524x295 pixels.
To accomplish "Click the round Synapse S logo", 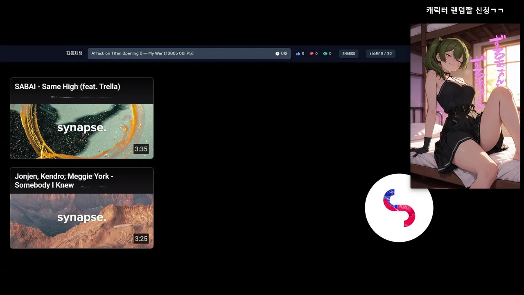I will click(399, 208).
